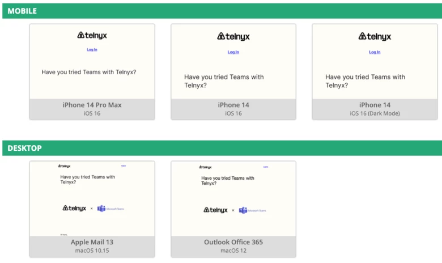
Task: Click Log In link in iPhone 14 Dark Mode preview
Action: 375,52
